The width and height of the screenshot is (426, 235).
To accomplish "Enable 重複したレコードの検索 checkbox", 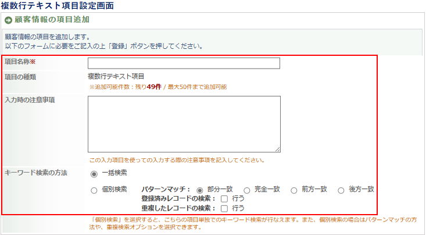I will 224,209.
